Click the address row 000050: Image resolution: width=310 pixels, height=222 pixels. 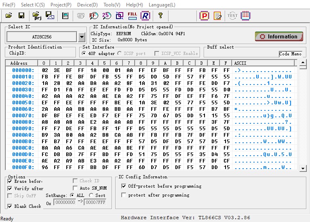pyautogui.click(x=23, y=103)
